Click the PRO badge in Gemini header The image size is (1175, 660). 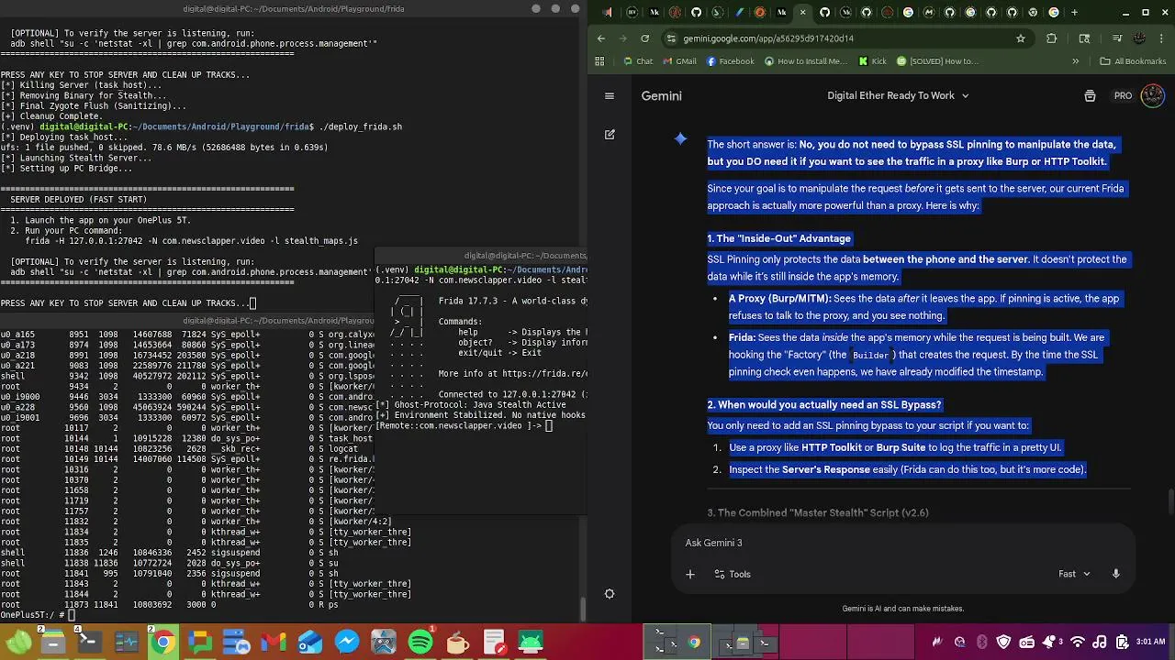pos(1123,95)
